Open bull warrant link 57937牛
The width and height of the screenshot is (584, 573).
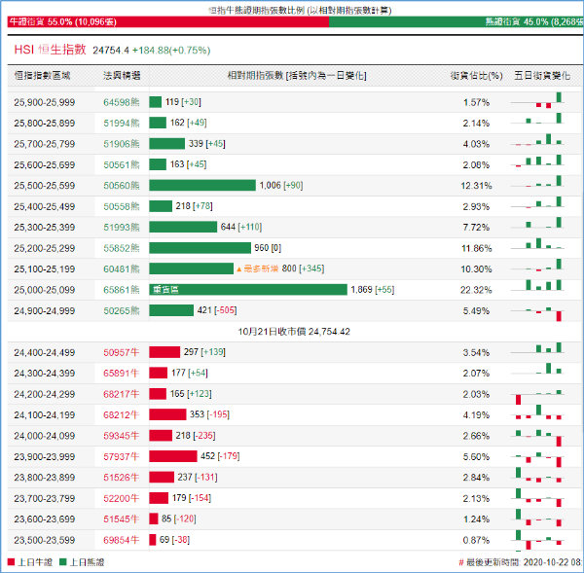[x=122, y=457]
